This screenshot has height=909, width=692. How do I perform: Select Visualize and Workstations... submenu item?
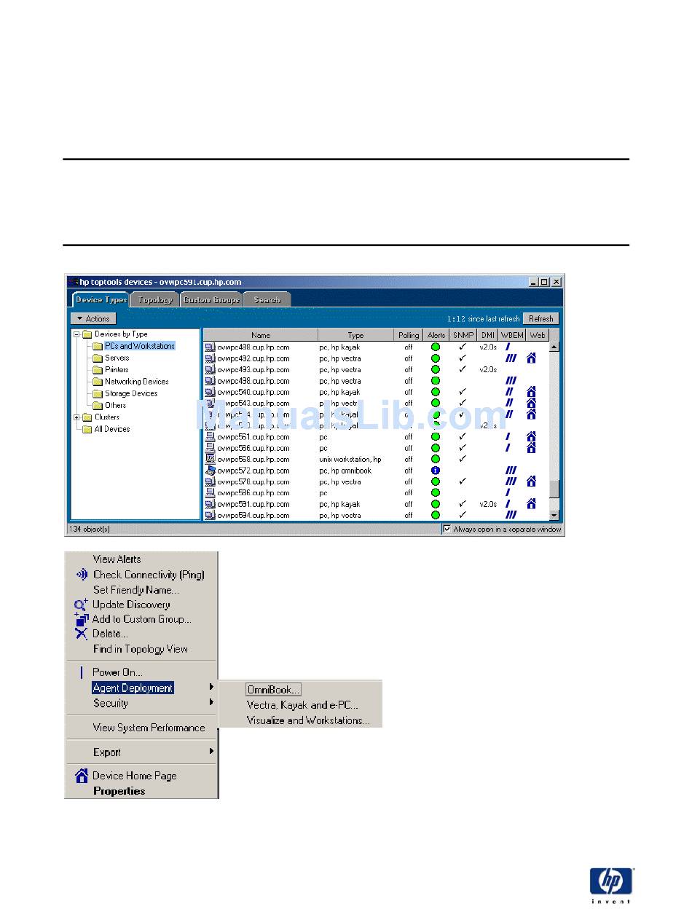tap(308, 720)
